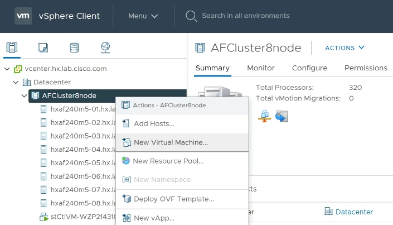Switch to the Monitor tab

tap(261, 68)
